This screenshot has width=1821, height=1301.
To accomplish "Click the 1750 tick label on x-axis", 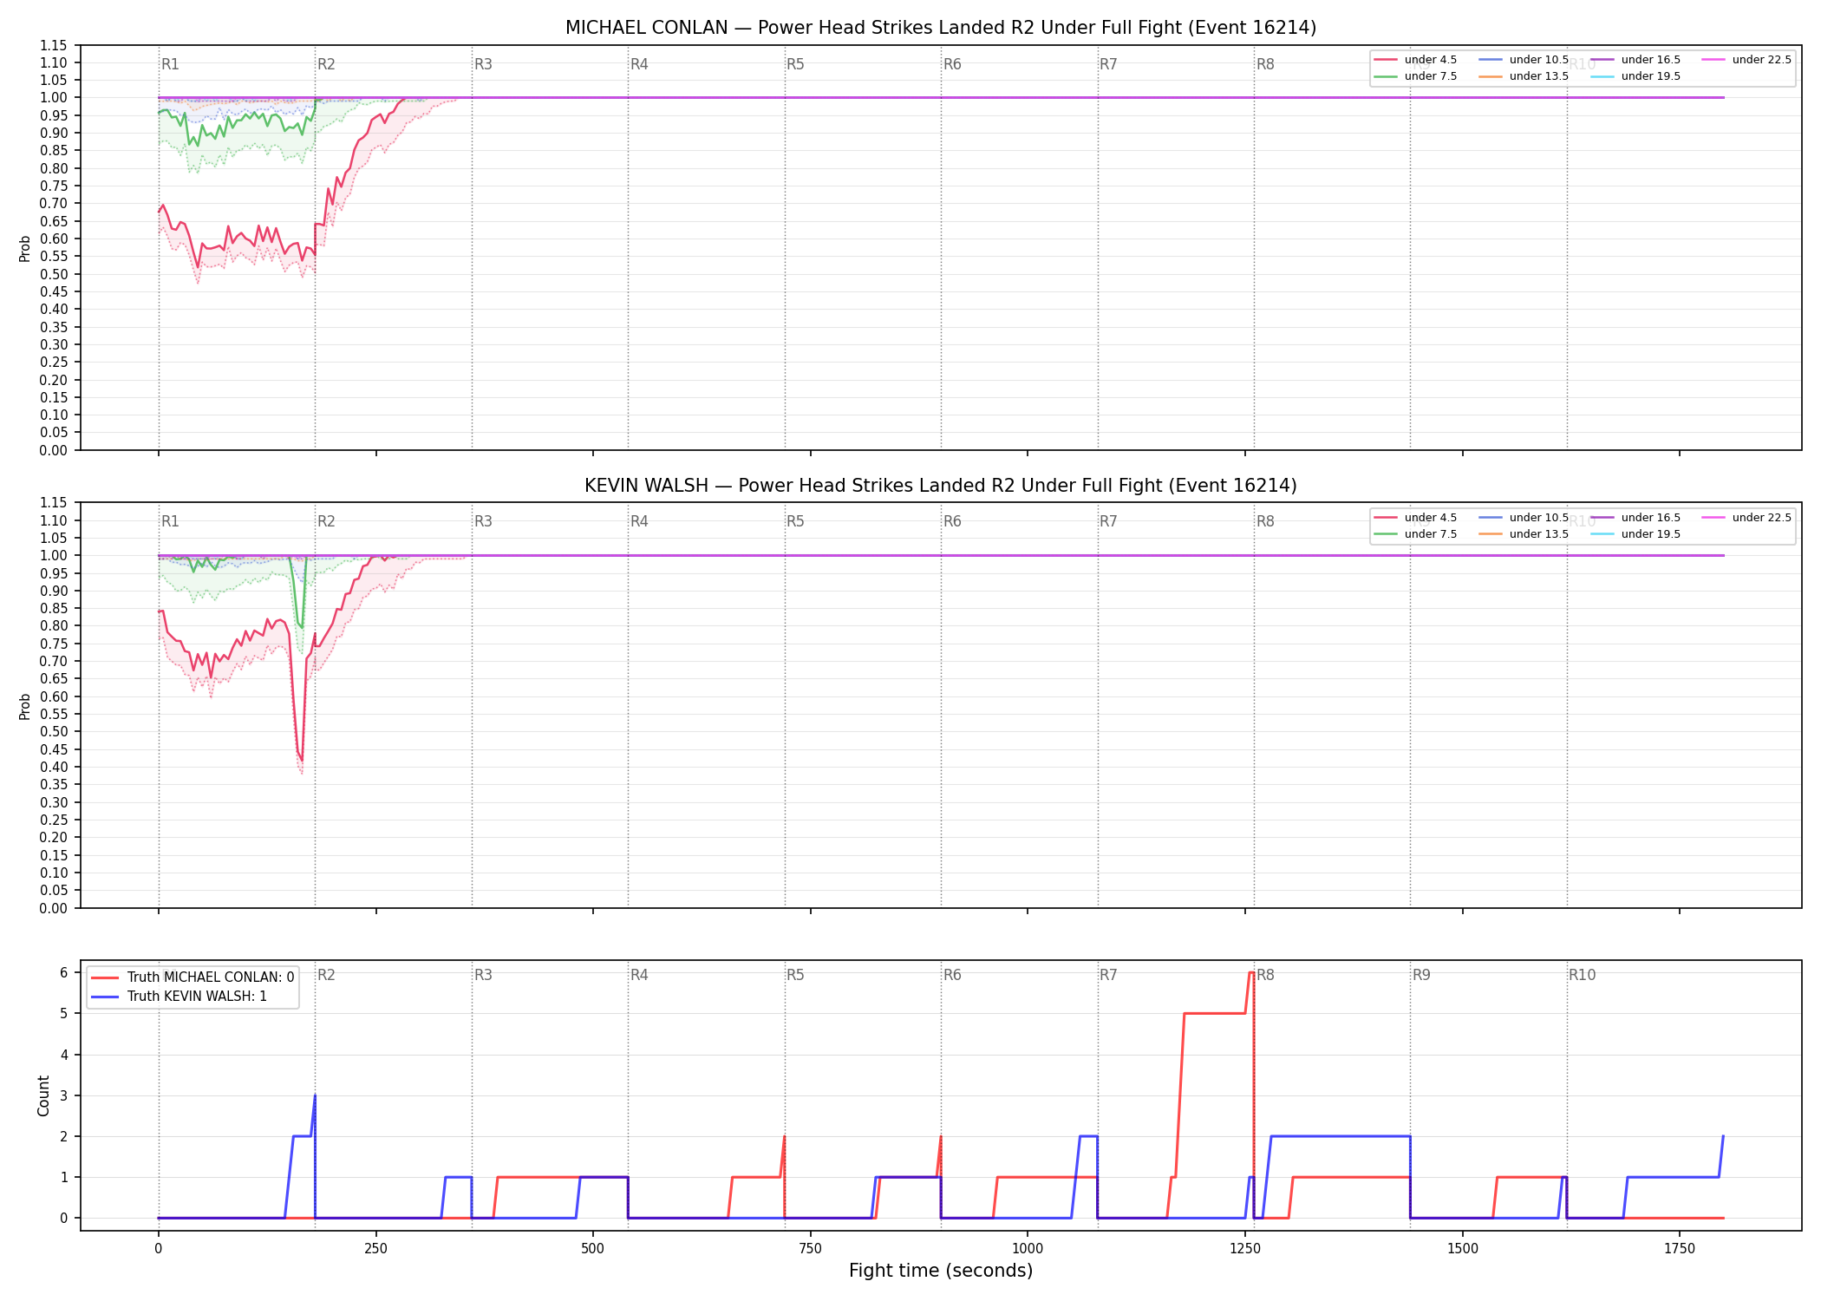I will pos(1680,1249).
